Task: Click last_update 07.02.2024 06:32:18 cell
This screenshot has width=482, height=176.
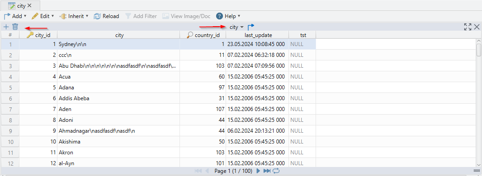Action: tap(257, 55)
